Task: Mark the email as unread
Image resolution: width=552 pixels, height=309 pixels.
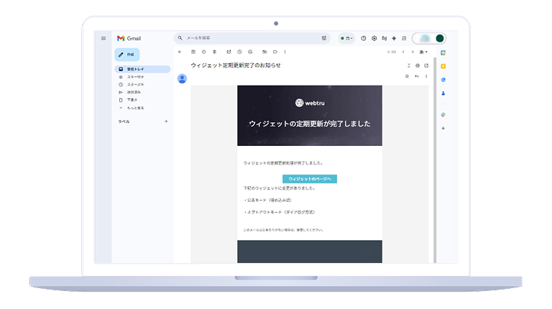Action: (x=229, y=52)
